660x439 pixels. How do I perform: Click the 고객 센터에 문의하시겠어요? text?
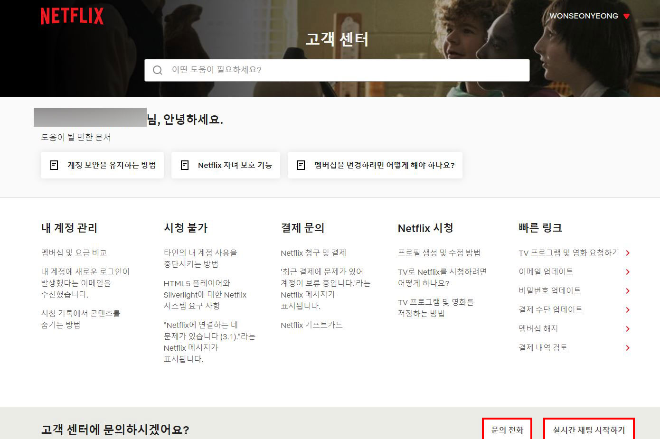tap(115, 430)
